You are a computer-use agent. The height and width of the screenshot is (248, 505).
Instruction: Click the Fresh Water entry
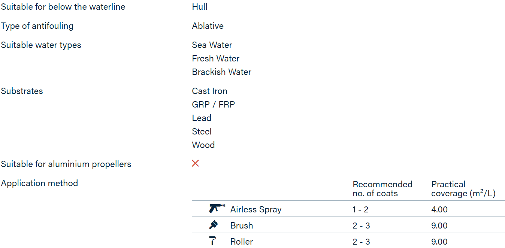pyautogui.click(x=216, y=58)
